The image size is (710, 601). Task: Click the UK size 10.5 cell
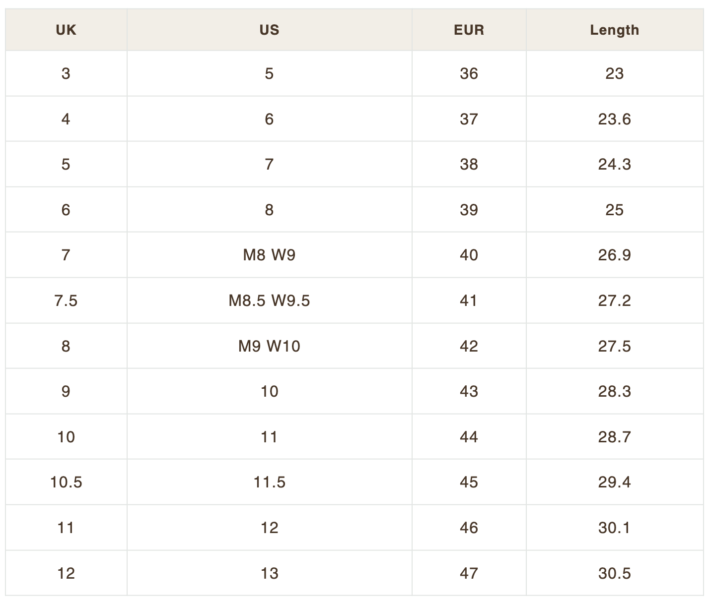(x=66, y=482)
